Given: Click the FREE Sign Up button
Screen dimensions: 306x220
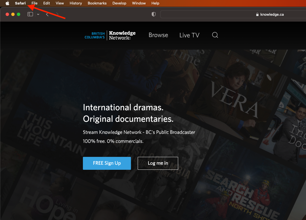Looking at the screenshot, I should (x=107, y=163).
